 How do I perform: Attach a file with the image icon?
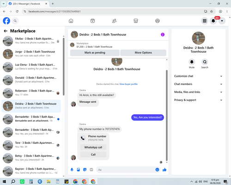(x=79, y=170)
